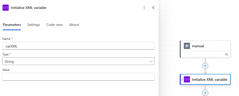Open the About tab
Image resolution: width=239 pixels, height=96 pixels.
pyautogui.click(x=74, y=25)
